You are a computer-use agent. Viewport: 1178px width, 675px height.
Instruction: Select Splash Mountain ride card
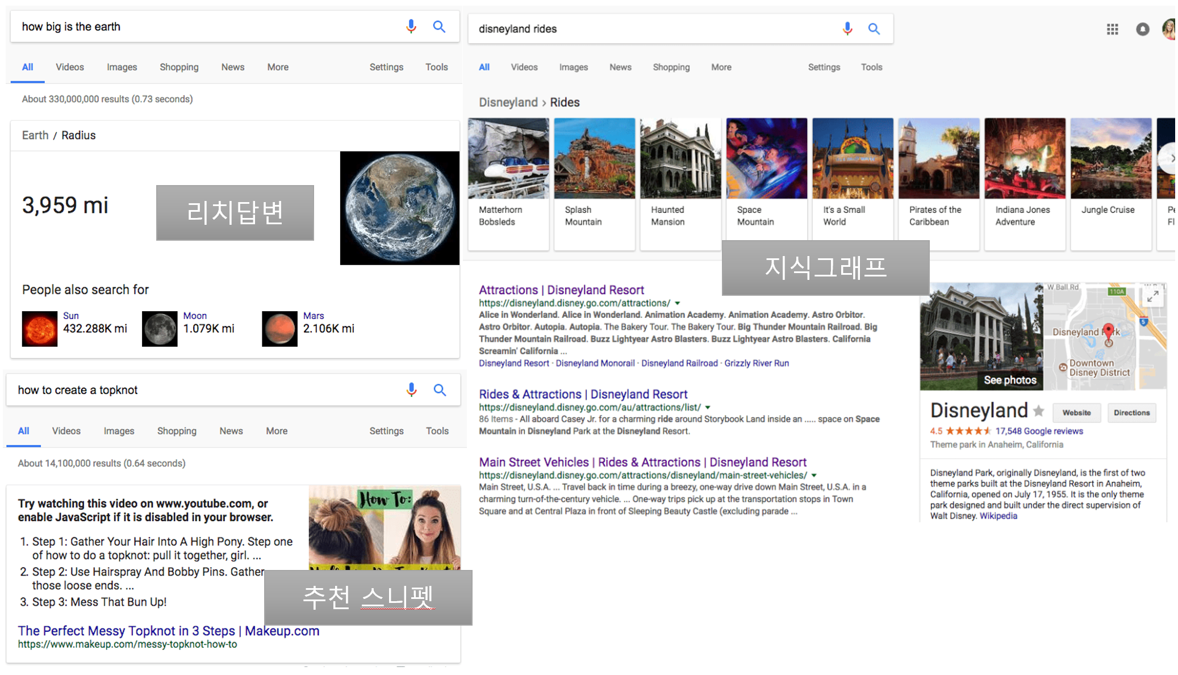click(x=594, y=184)
